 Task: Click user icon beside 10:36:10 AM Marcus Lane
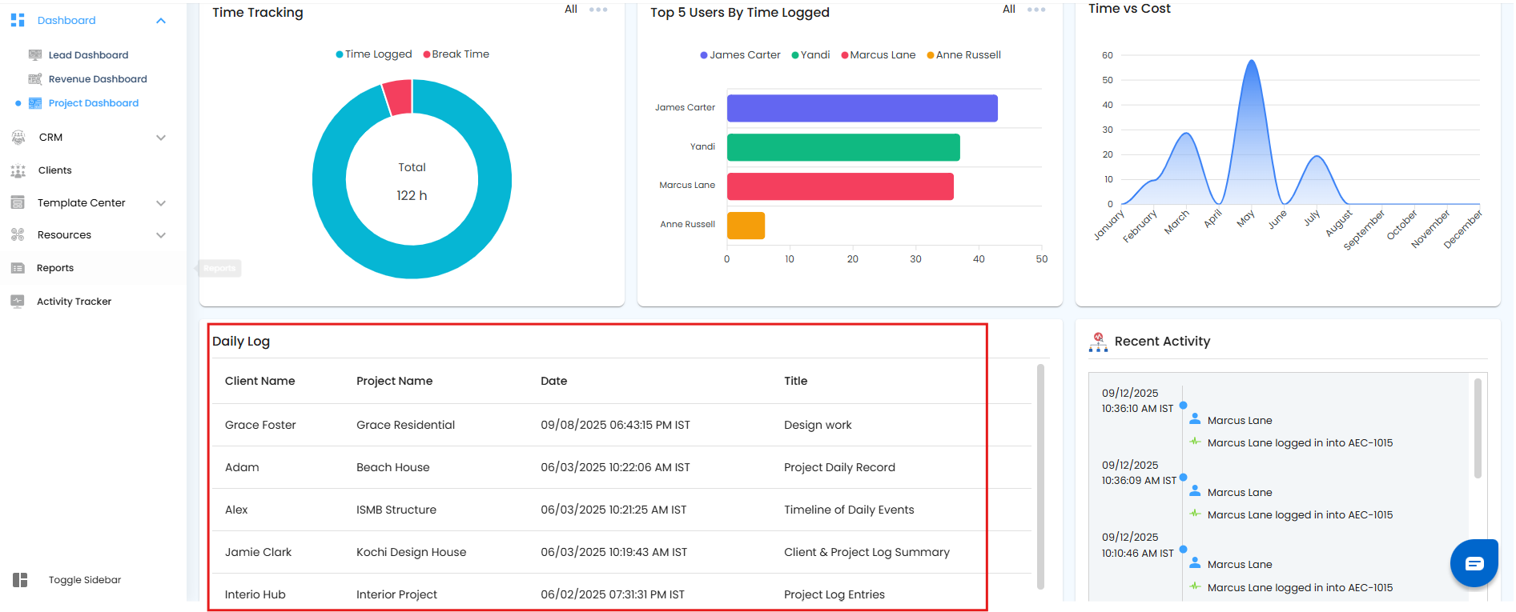[1195, 419]
